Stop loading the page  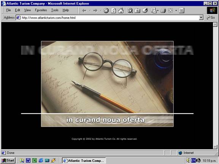point(106,11)
